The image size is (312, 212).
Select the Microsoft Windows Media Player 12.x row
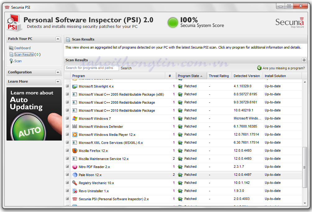coord(183,135)
